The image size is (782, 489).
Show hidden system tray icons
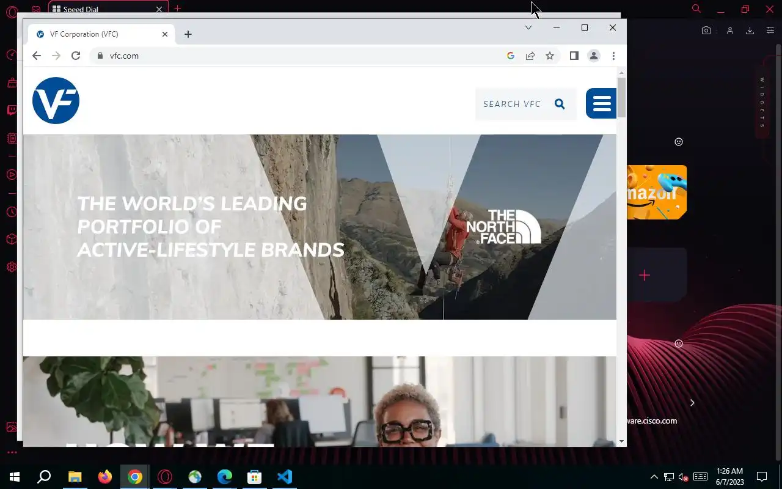(x=654, y=477)
